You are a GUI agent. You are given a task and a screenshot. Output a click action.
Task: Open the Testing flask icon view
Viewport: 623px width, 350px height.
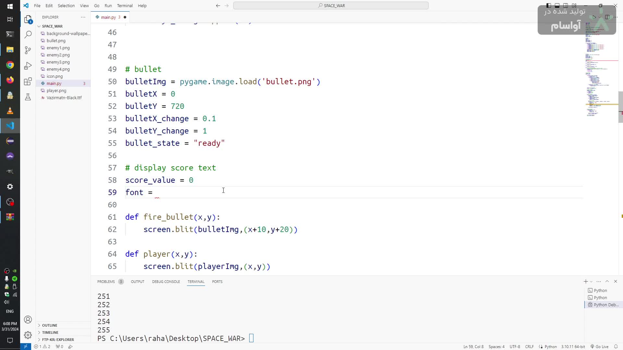(28, 97)
